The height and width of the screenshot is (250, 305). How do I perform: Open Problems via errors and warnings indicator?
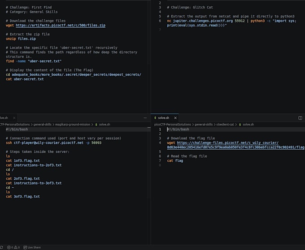click(13, 247)
